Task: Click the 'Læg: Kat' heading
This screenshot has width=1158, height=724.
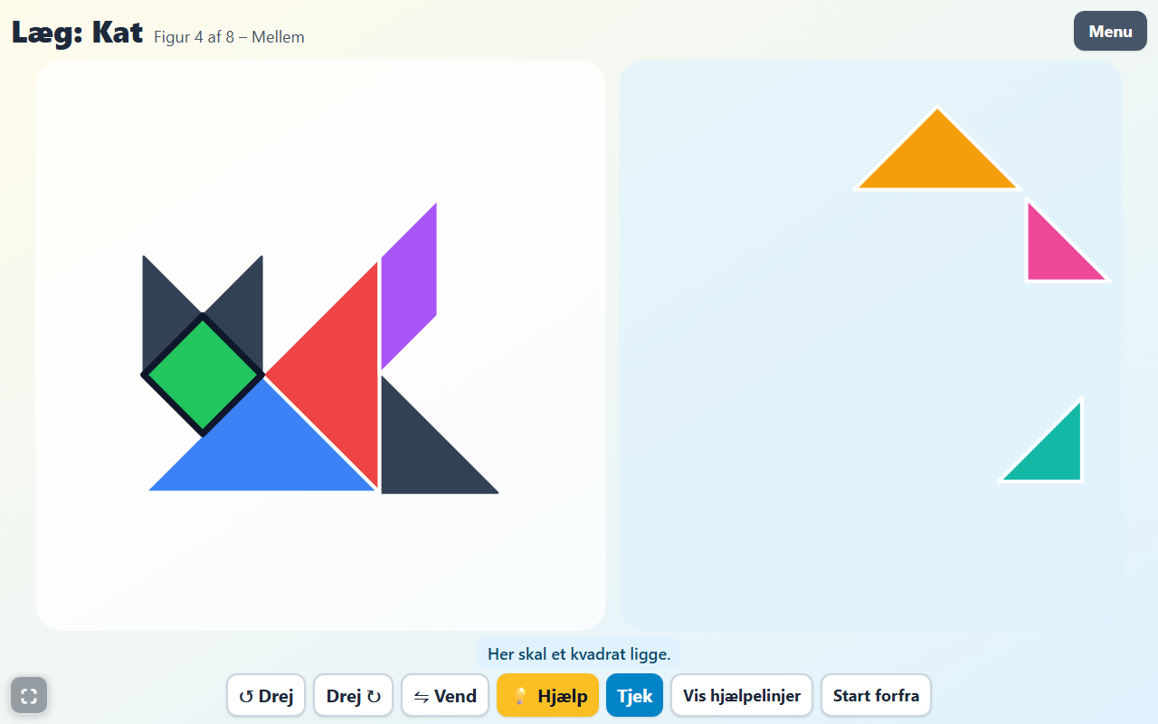Action: [x=77, y=33]
